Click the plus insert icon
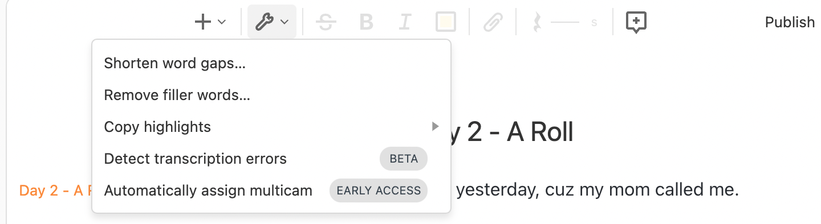This screenshot has width=821, height=224. click(x=203, y=22)
